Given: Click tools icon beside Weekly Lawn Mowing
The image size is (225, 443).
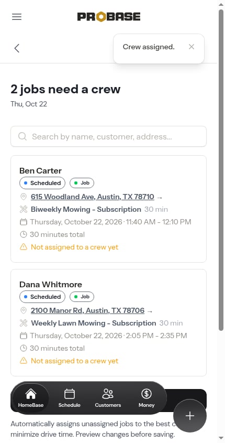Looking at the screenshot, I should tap(24, 323).
